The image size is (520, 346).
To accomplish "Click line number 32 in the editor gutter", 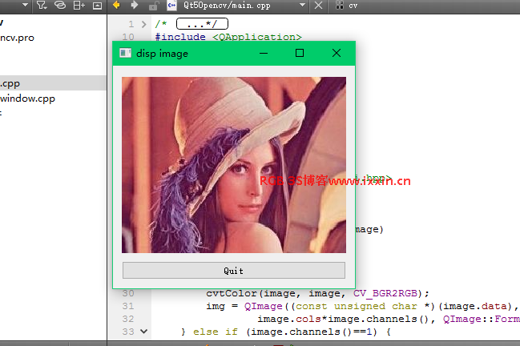I will pyautogui.click(x=128, y=319).
